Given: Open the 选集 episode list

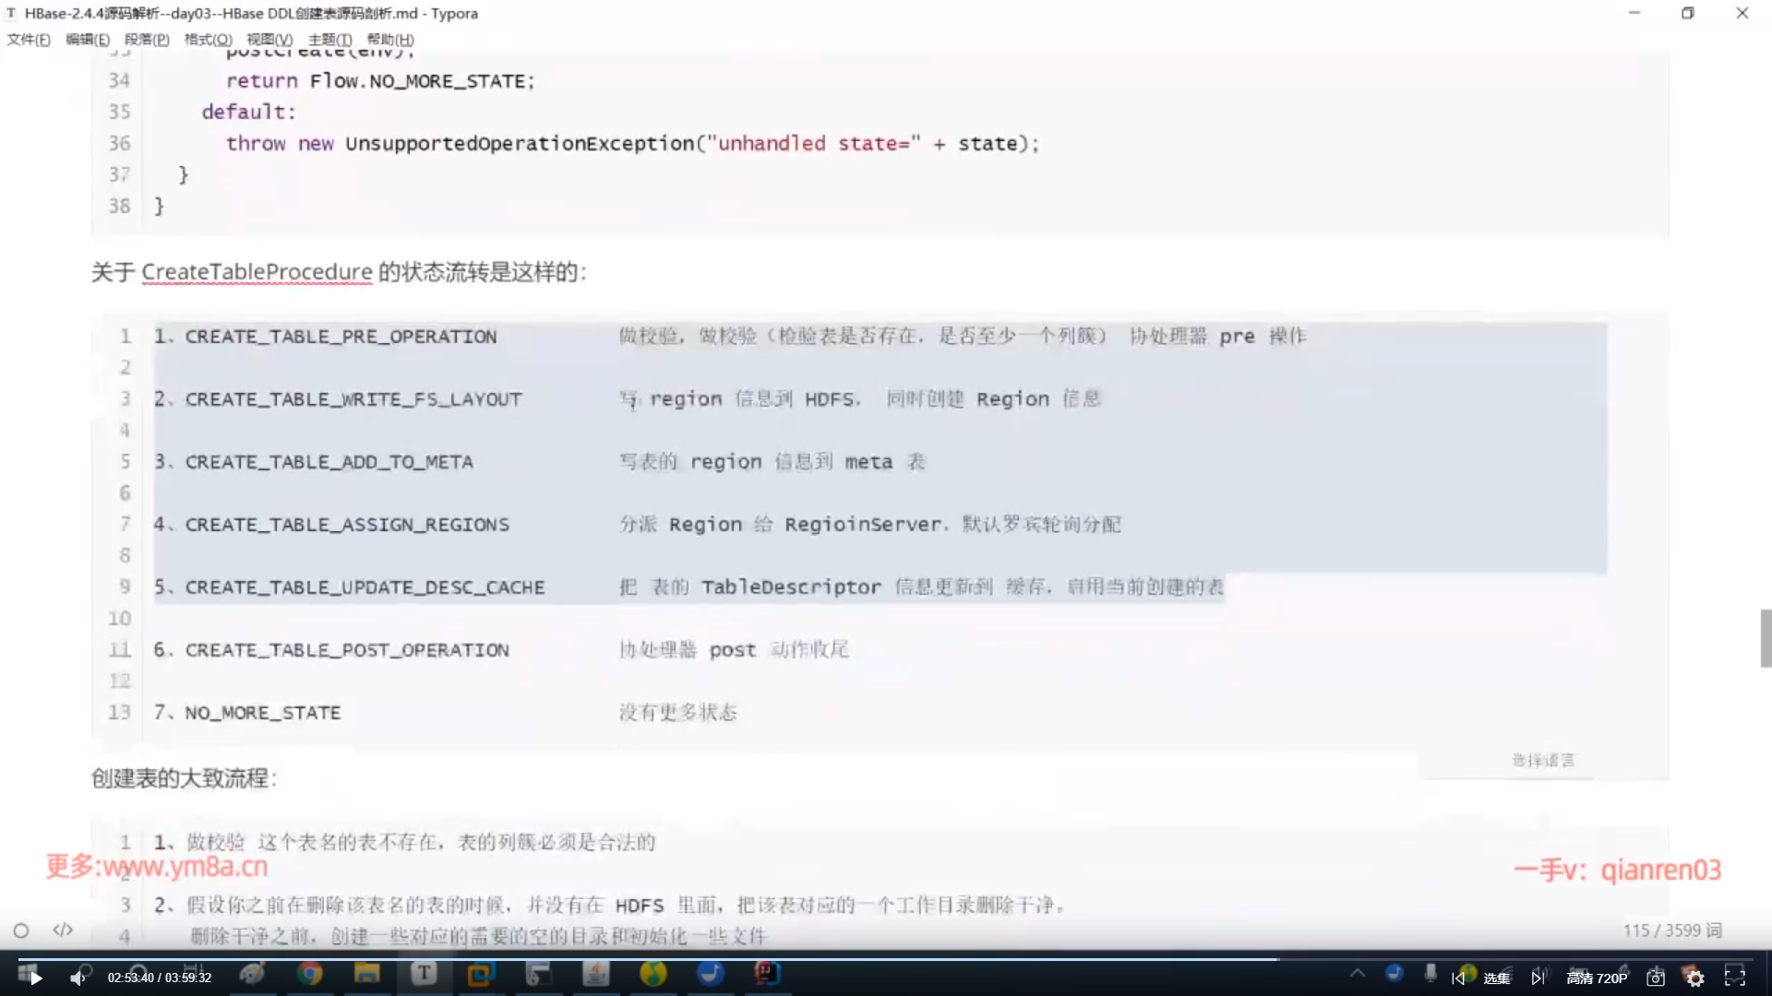Looking at the screenshot, I should pyautogui.click(x=1497, y=978).
